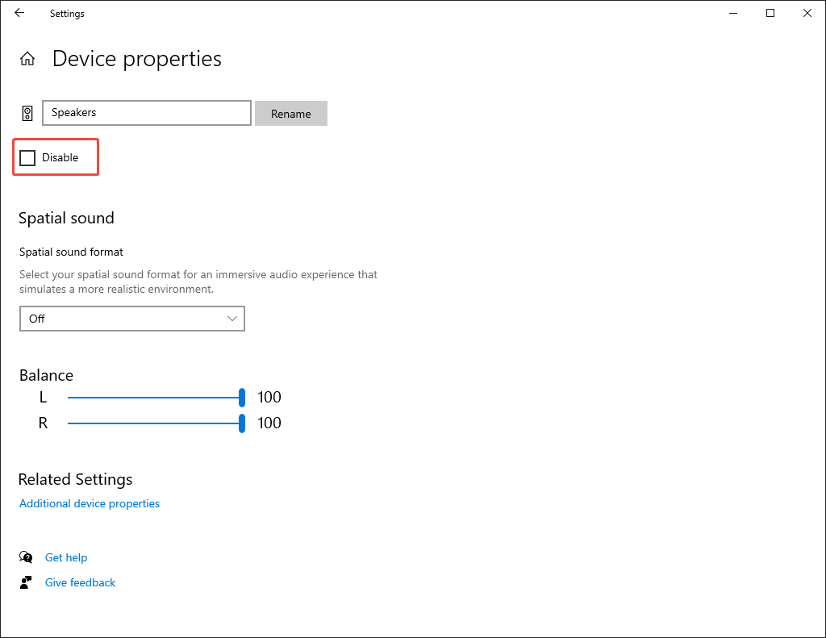Select the Device properties heading
The width and height of the screenshot is (826, 638).
[x=136, y=58]
